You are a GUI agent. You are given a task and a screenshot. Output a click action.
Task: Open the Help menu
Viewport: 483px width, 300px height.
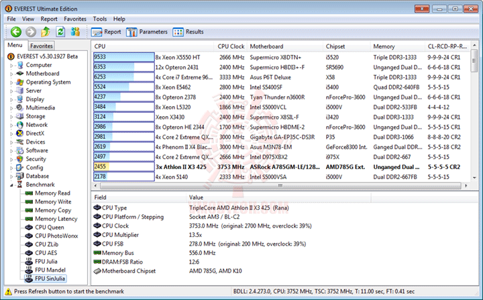(119, 19)
